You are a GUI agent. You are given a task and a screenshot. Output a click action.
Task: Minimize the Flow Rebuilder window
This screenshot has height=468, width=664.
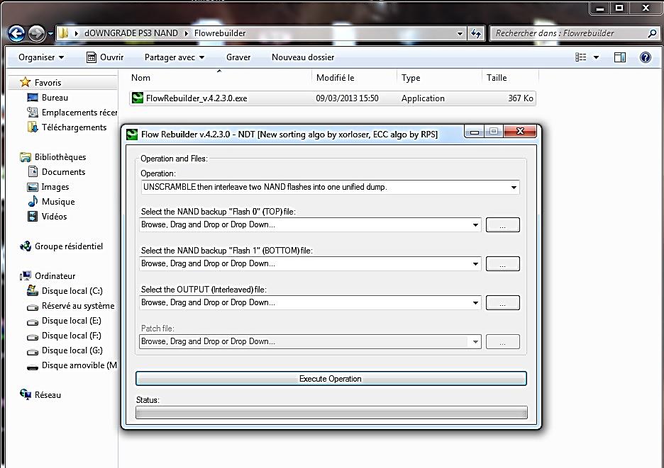[475, 132]
